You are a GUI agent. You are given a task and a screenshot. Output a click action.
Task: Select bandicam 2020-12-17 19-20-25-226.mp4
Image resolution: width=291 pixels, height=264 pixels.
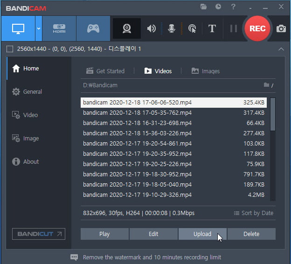(x=173, y=164)
